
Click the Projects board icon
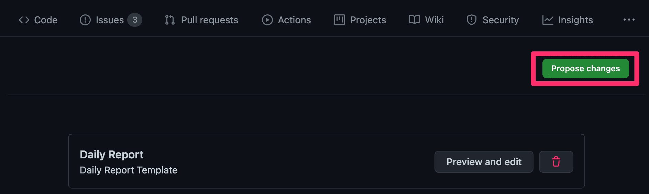tap(339, 20)
